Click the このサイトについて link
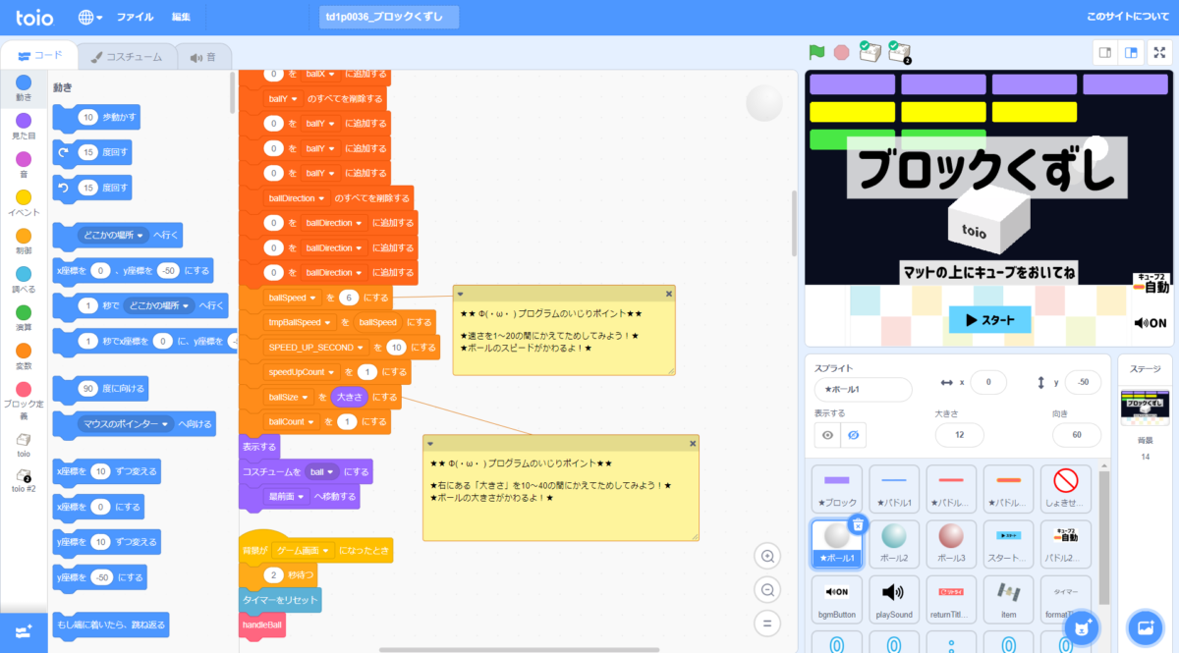 [x=1127, y=17]
